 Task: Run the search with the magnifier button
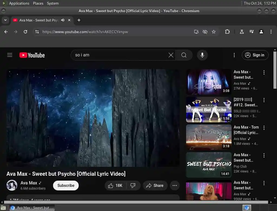click(184, 55)
